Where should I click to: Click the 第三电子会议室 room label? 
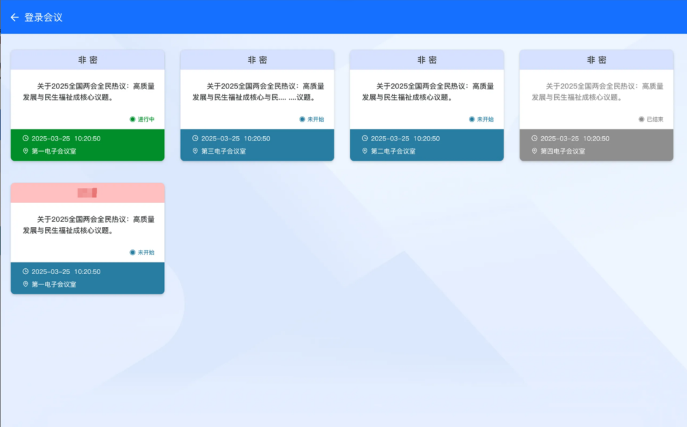(223, 151)
